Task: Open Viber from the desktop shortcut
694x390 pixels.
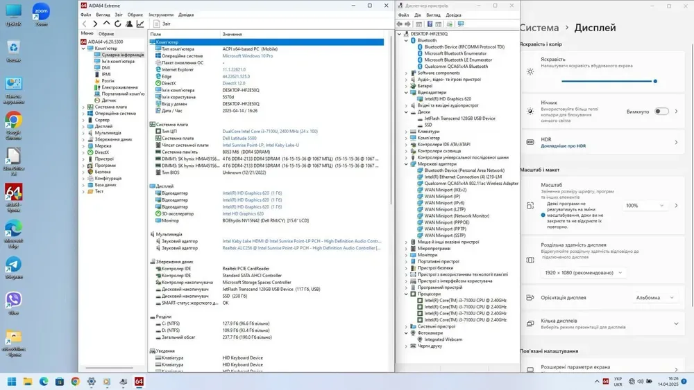Action: (x=13, y=302)
